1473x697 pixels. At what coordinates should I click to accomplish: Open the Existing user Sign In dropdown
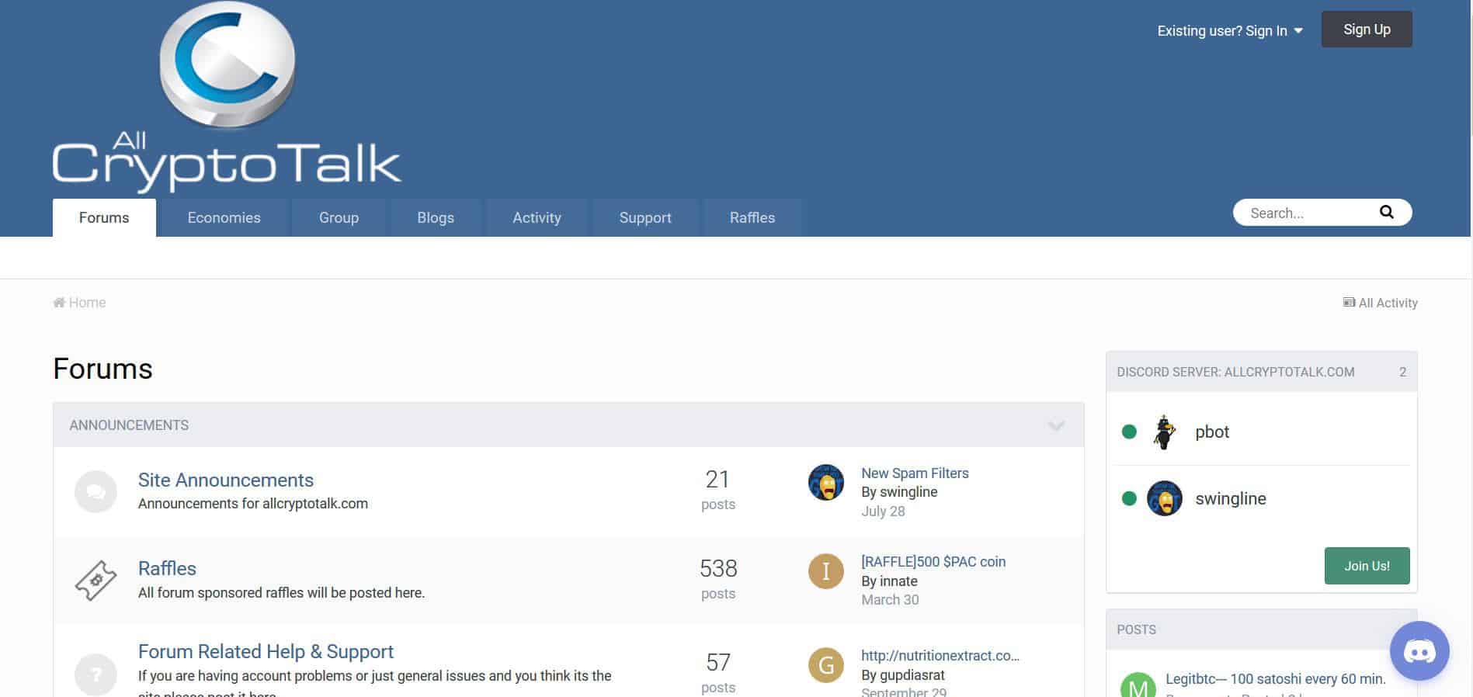[x=1230, y=31]
